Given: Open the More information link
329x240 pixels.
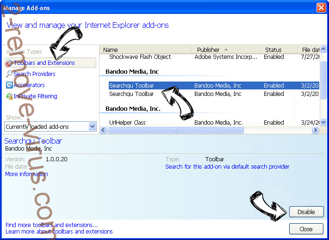Looking at the screenshot, I should [x=26, y=174].
